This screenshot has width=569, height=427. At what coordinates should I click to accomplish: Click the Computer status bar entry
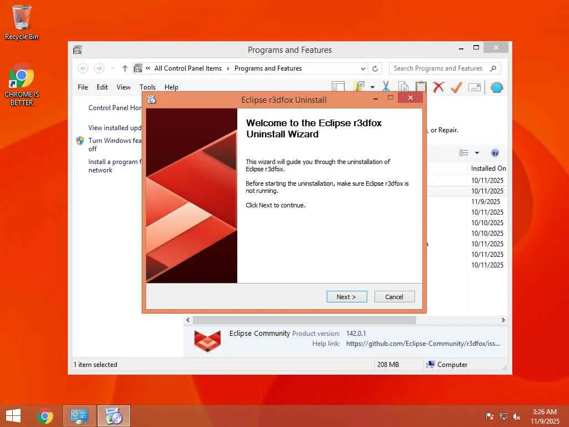(447, 365)
